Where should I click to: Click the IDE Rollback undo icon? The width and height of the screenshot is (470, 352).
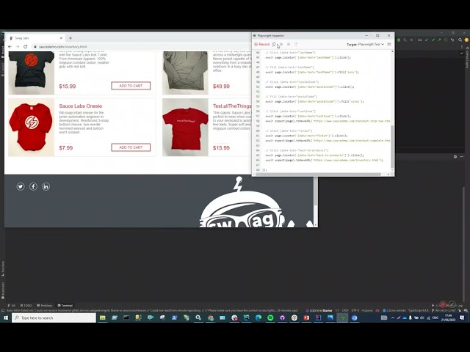(452, 40)
